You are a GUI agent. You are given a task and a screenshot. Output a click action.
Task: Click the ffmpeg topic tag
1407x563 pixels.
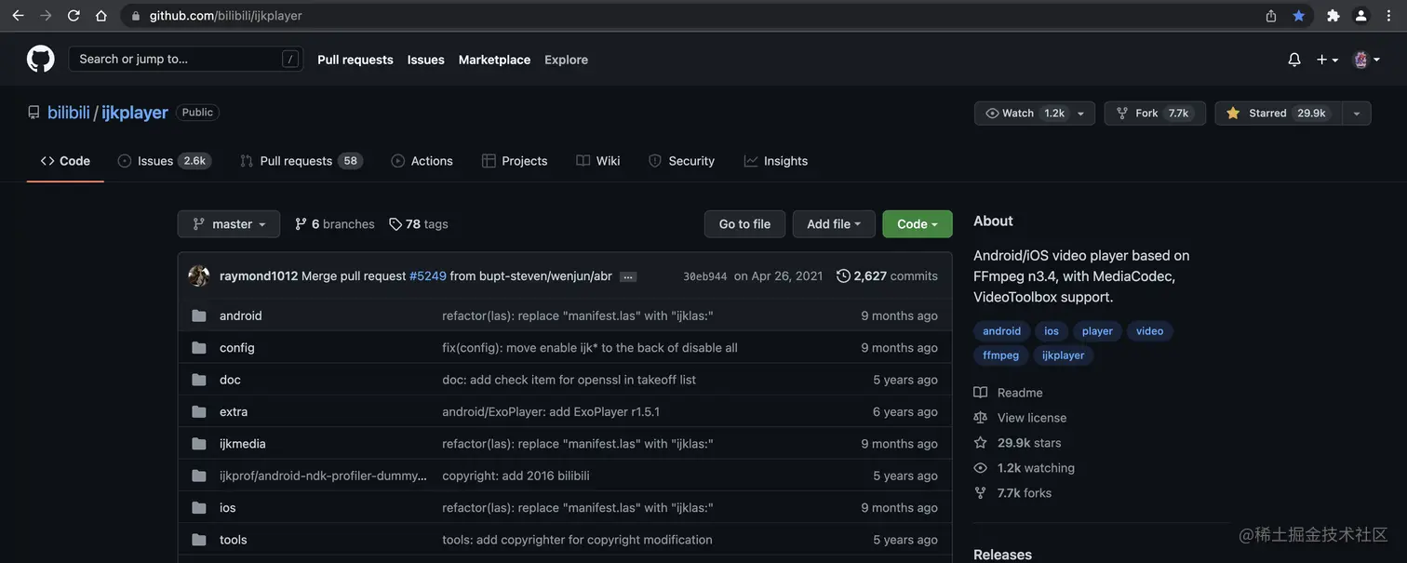point(1001,355)
